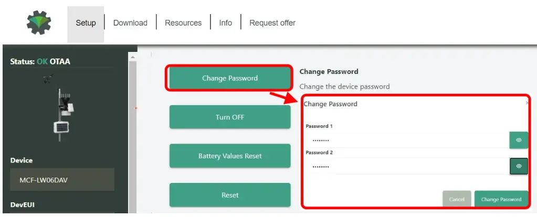537x217 pixels.
Task: Go to the Resources tab
Action: pos(183,23)
